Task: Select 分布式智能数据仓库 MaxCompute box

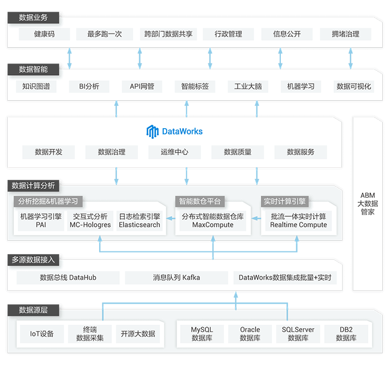Action: click(213, 221)
